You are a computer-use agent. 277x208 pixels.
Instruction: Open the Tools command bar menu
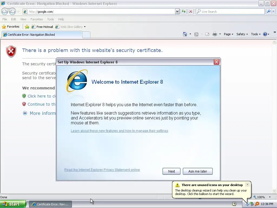tap(256, 34)
